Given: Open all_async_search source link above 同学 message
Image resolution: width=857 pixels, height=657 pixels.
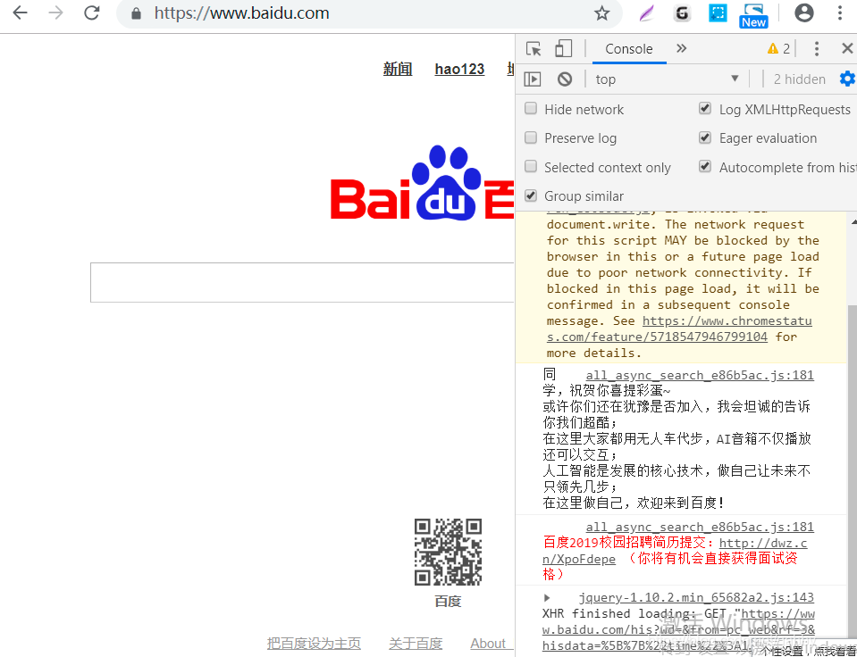Looking at the screenshot, I should [700, 375].
